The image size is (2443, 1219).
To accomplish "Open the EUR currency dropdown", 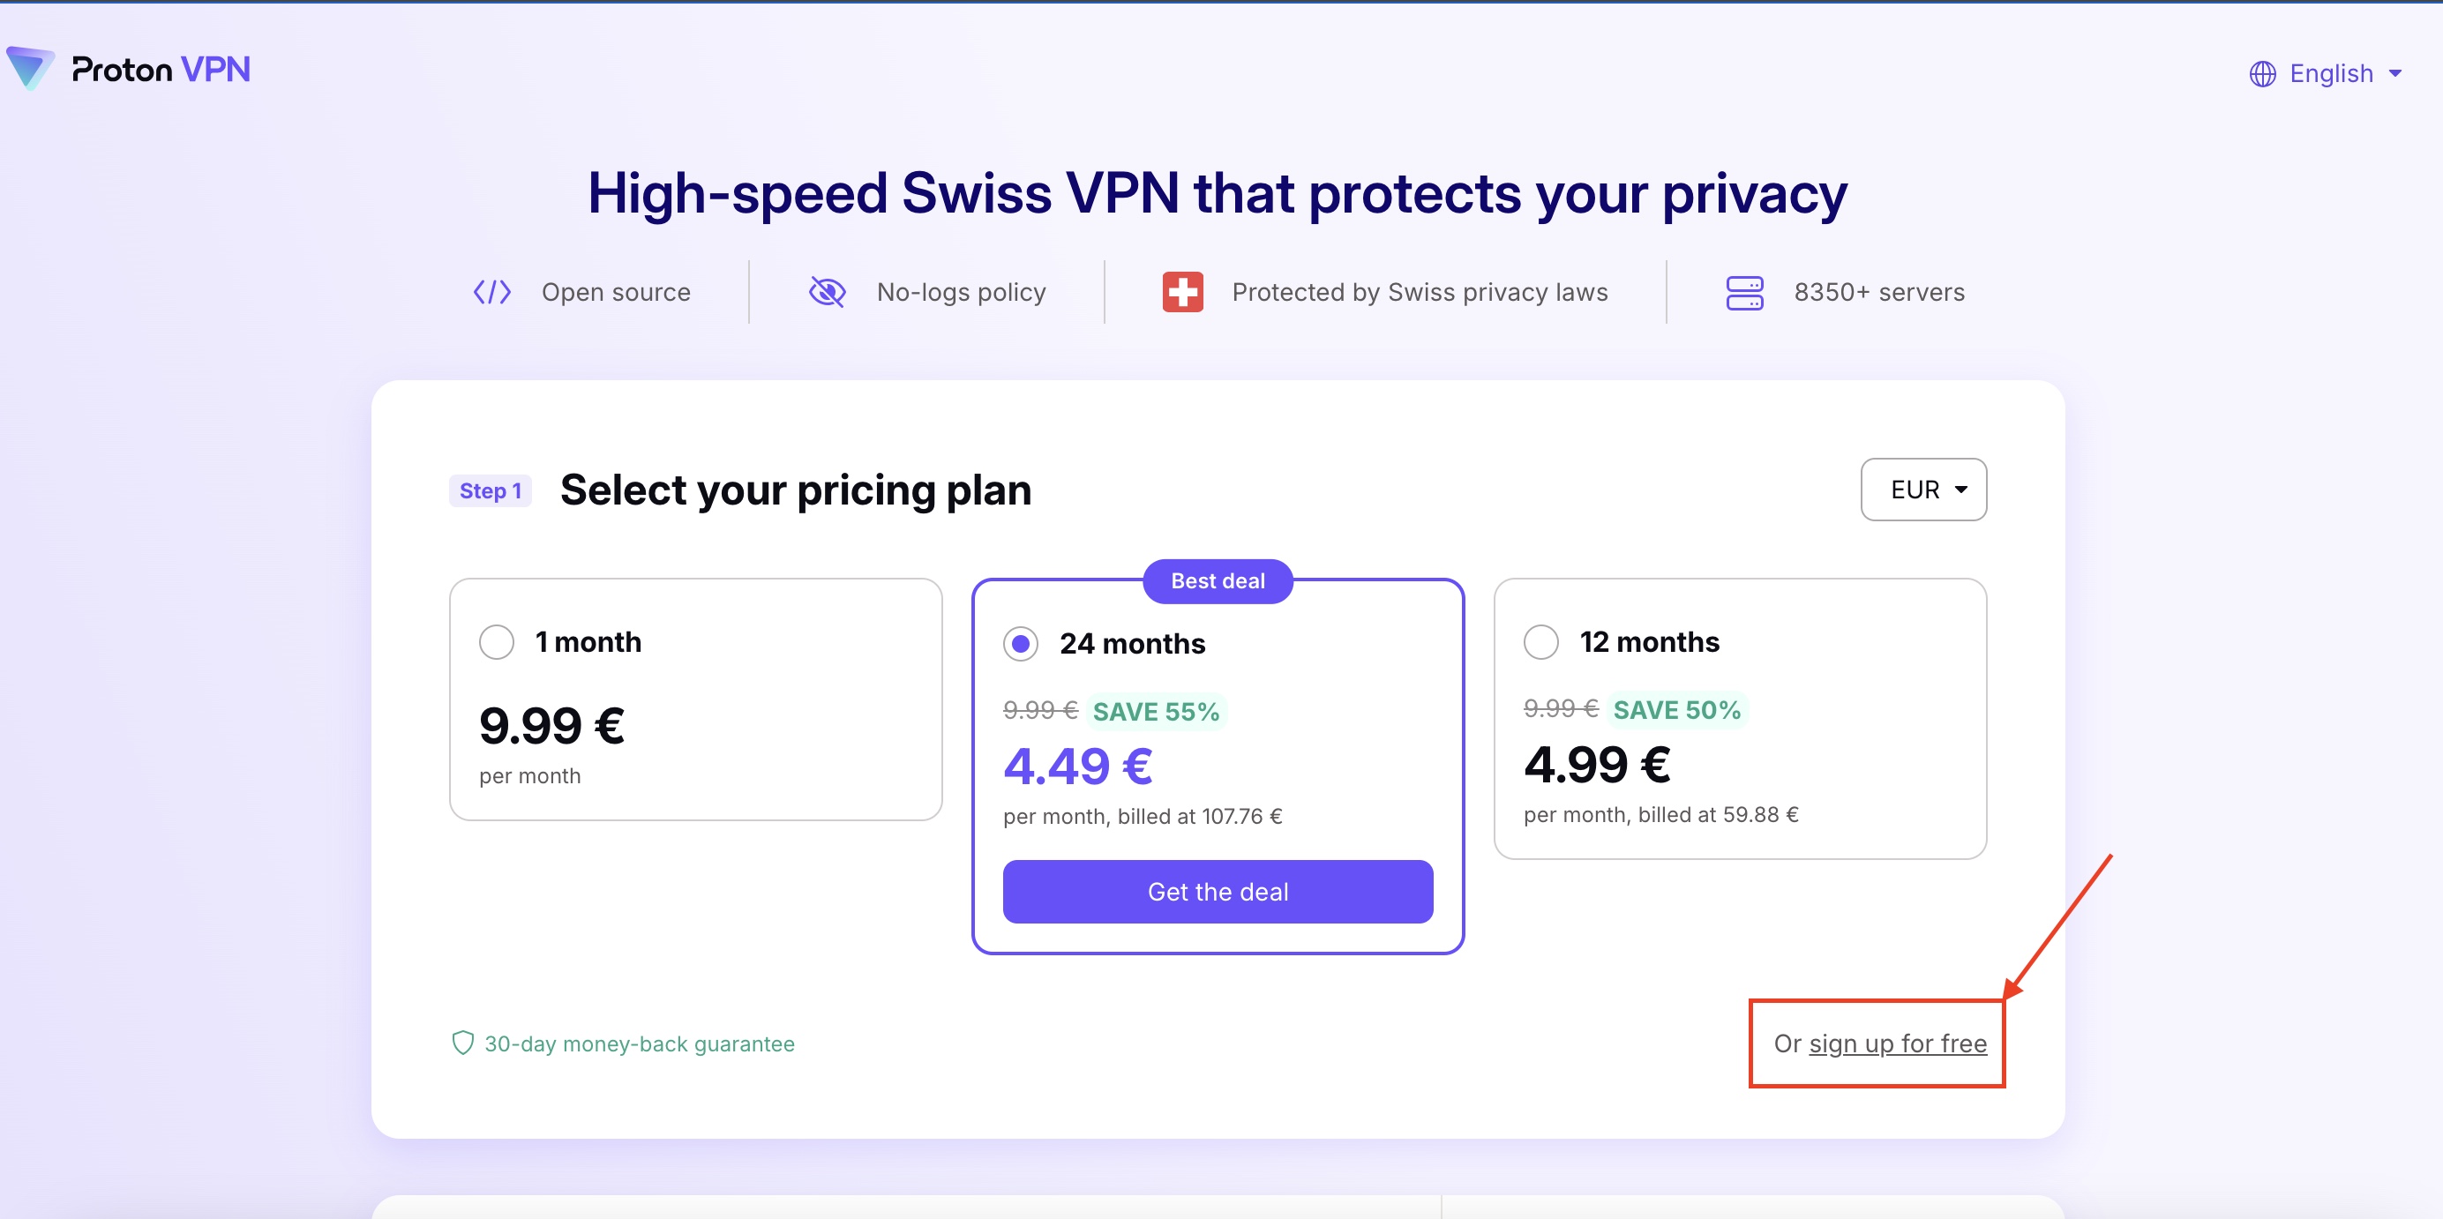I will pyautogui.click(x=1922, y=490).
